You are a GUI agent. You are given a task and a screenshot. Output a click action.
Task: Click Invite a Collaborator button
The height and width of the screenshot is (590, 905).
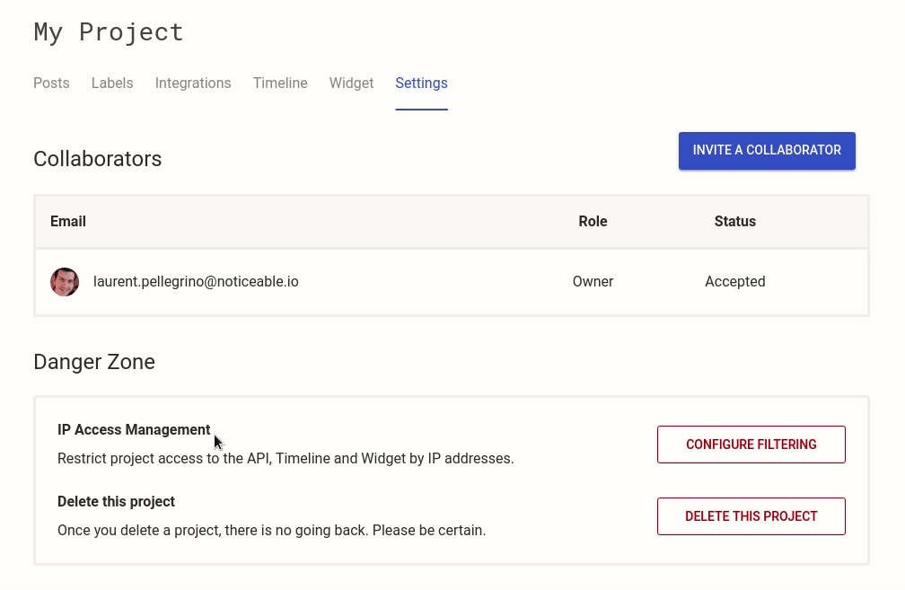tap(767, 151)
